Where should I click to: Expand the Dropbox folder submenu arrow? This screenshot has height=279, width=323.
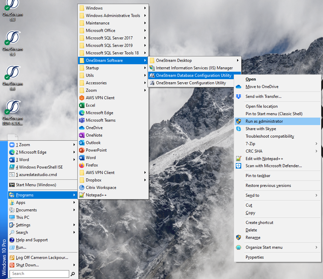tap(145, 180)
